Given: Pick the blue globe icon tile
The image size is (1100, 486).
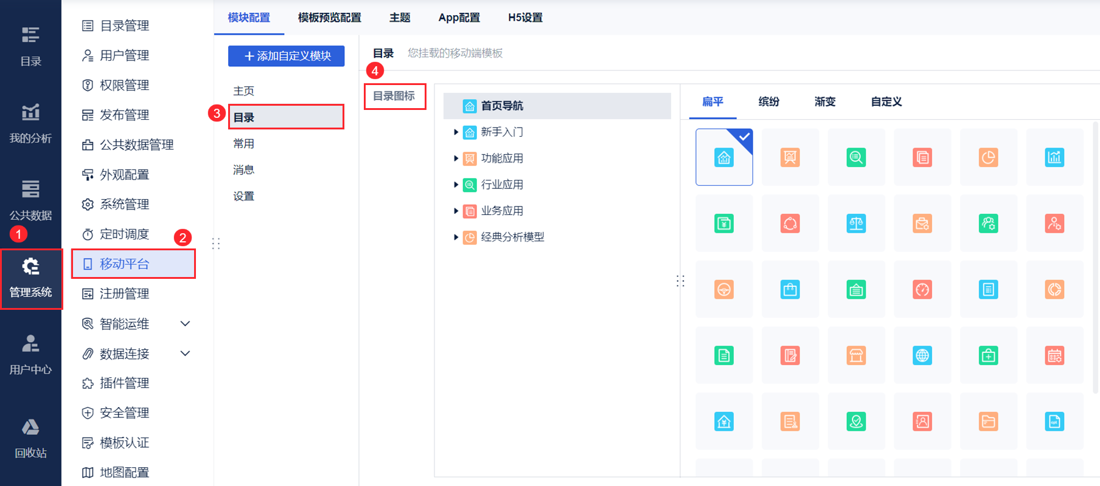Looking at the screenshot, I should [x=922, y=355].
